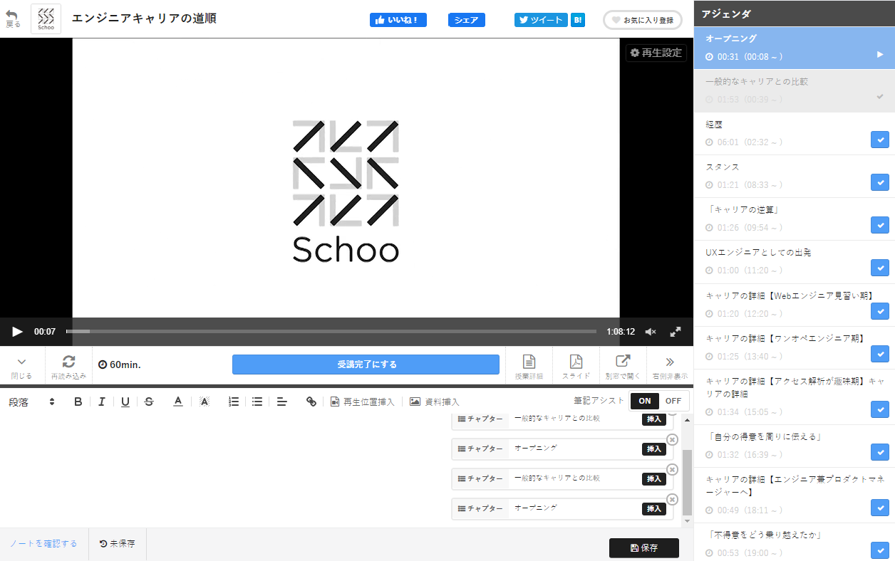
Task: Open 再生設定 playback settings gear
Action: click(x=656, y=53)
